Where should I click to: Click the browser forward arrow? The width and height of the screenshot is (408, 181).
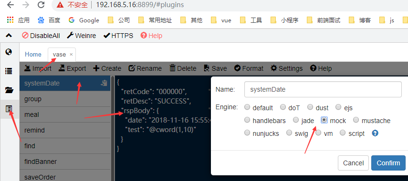tap(25, 4)
